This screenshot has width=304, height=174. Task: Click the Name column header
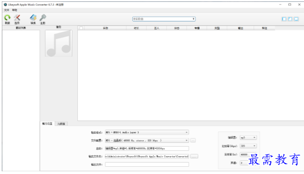pyautogui.click(x=105, y=28)
